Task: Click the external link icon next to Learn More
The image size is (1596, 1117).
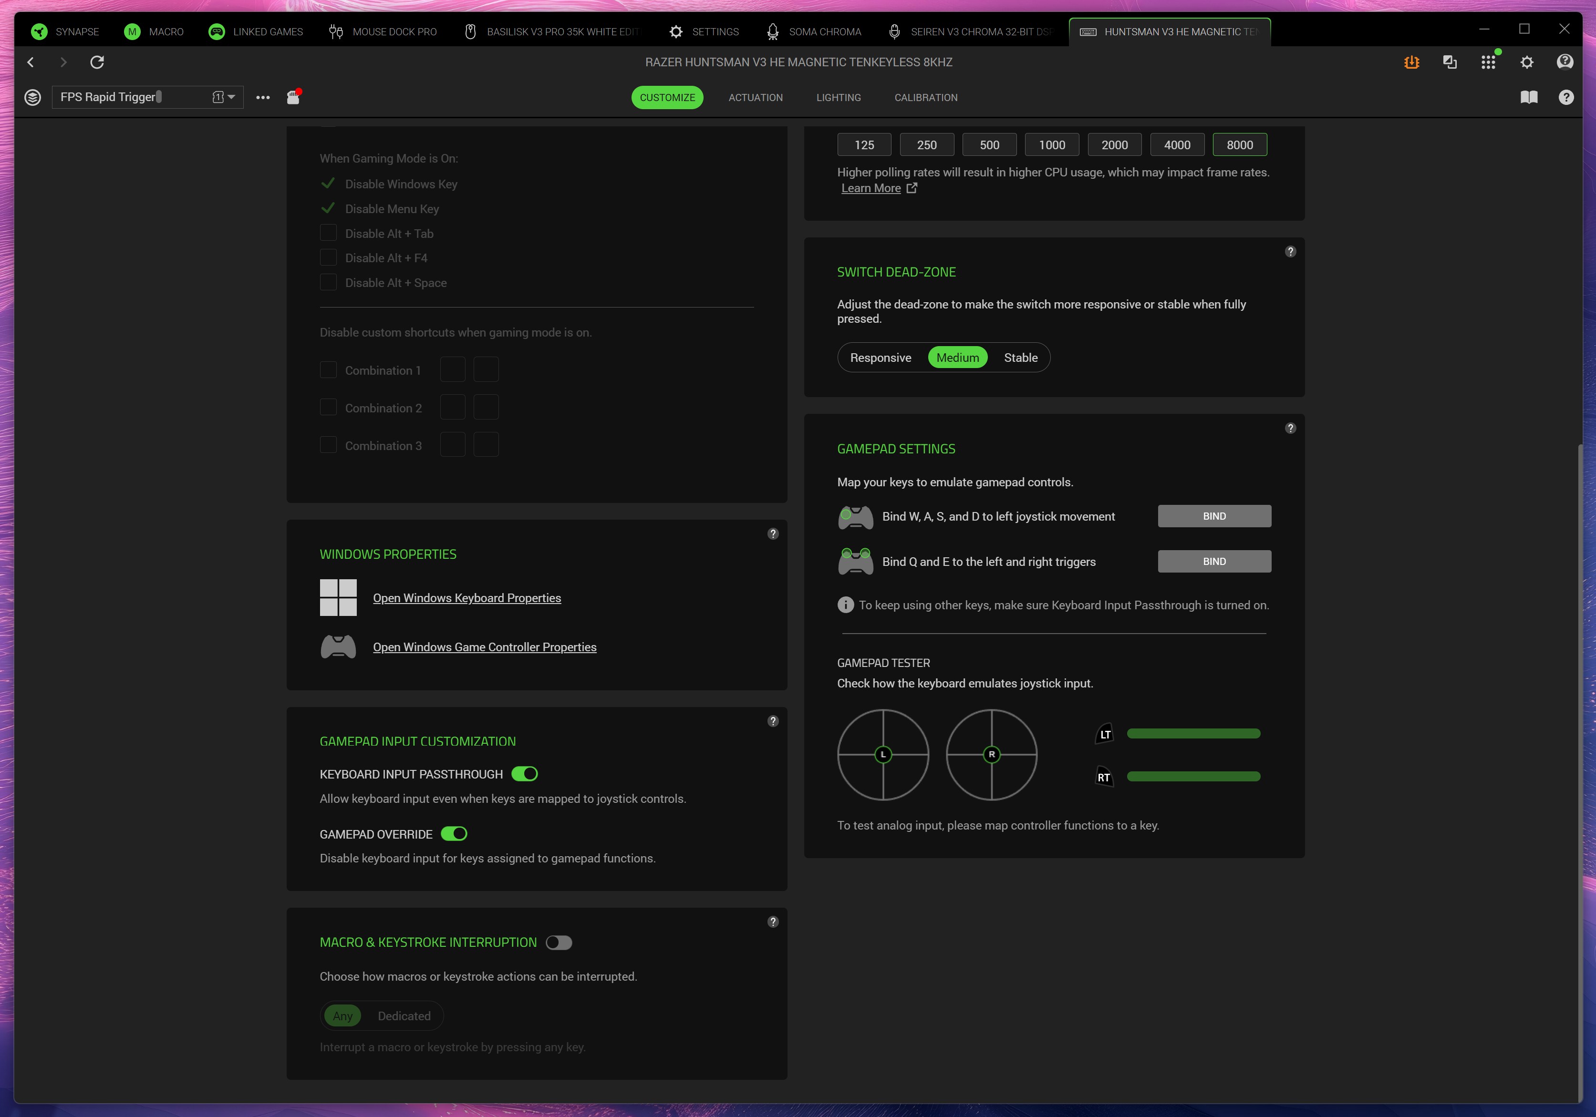Action: click(912, 188)
